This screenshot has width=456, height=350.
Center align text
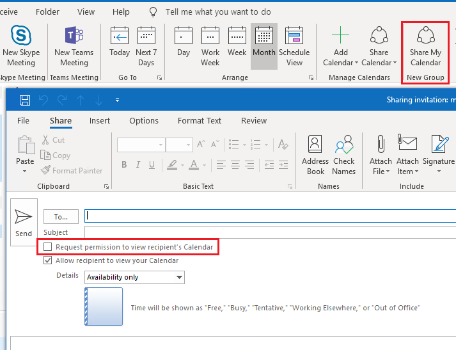click(x=235, y=164)
